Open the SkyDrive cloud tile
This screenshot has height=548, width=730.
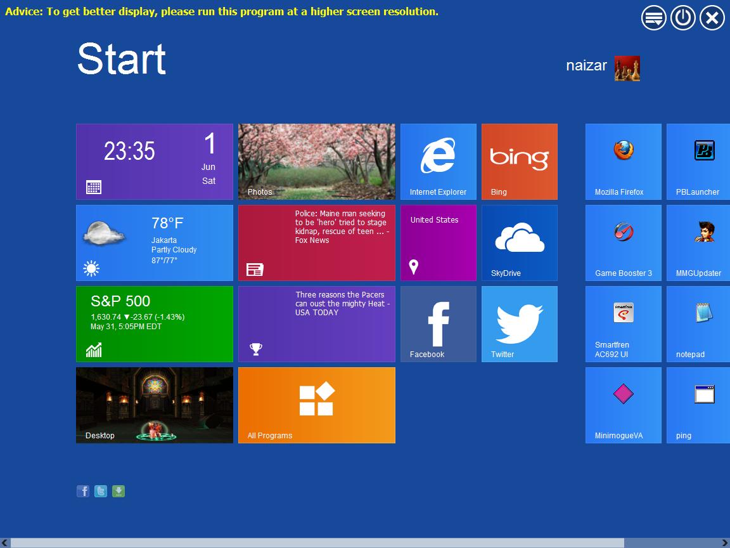[519, 243]
